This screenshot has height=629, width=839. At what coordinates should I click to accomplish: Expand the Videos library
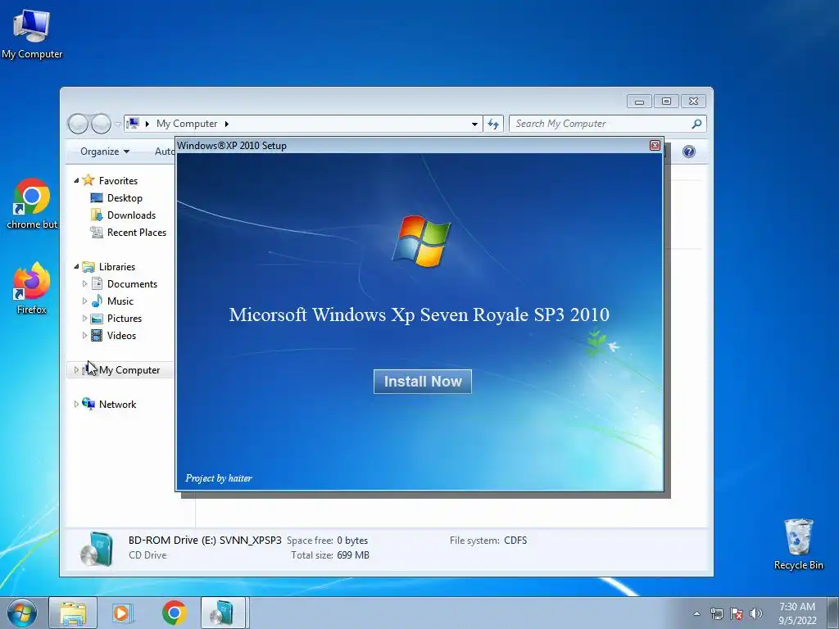click(x=84, y=335)
